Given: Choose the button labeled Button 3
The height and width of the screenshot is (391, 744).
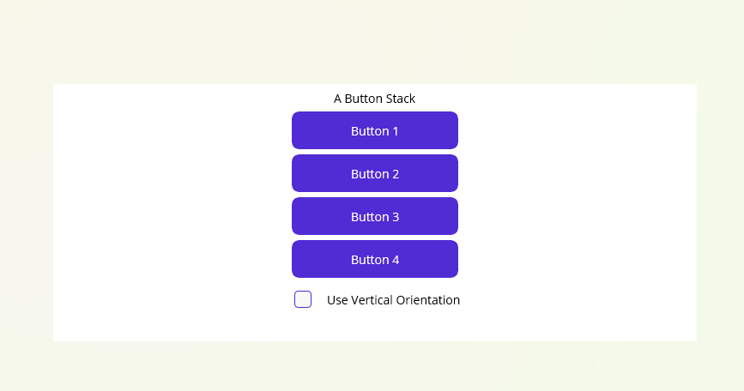Looking at the screenshot, I should [x=375, y=216].
